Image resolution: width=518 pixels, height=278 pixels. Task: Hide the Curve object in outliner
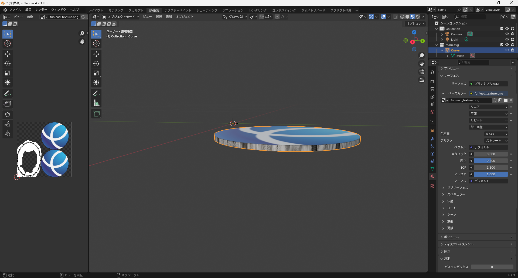tap(507, 50)
